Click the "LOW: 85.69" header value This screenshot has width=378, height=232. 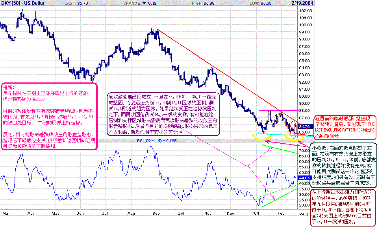pos(261,4)
